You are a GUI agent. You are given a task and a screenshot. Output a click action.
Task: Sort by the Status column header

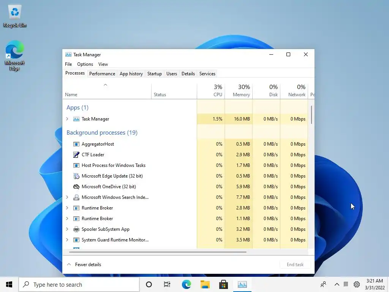174,91
